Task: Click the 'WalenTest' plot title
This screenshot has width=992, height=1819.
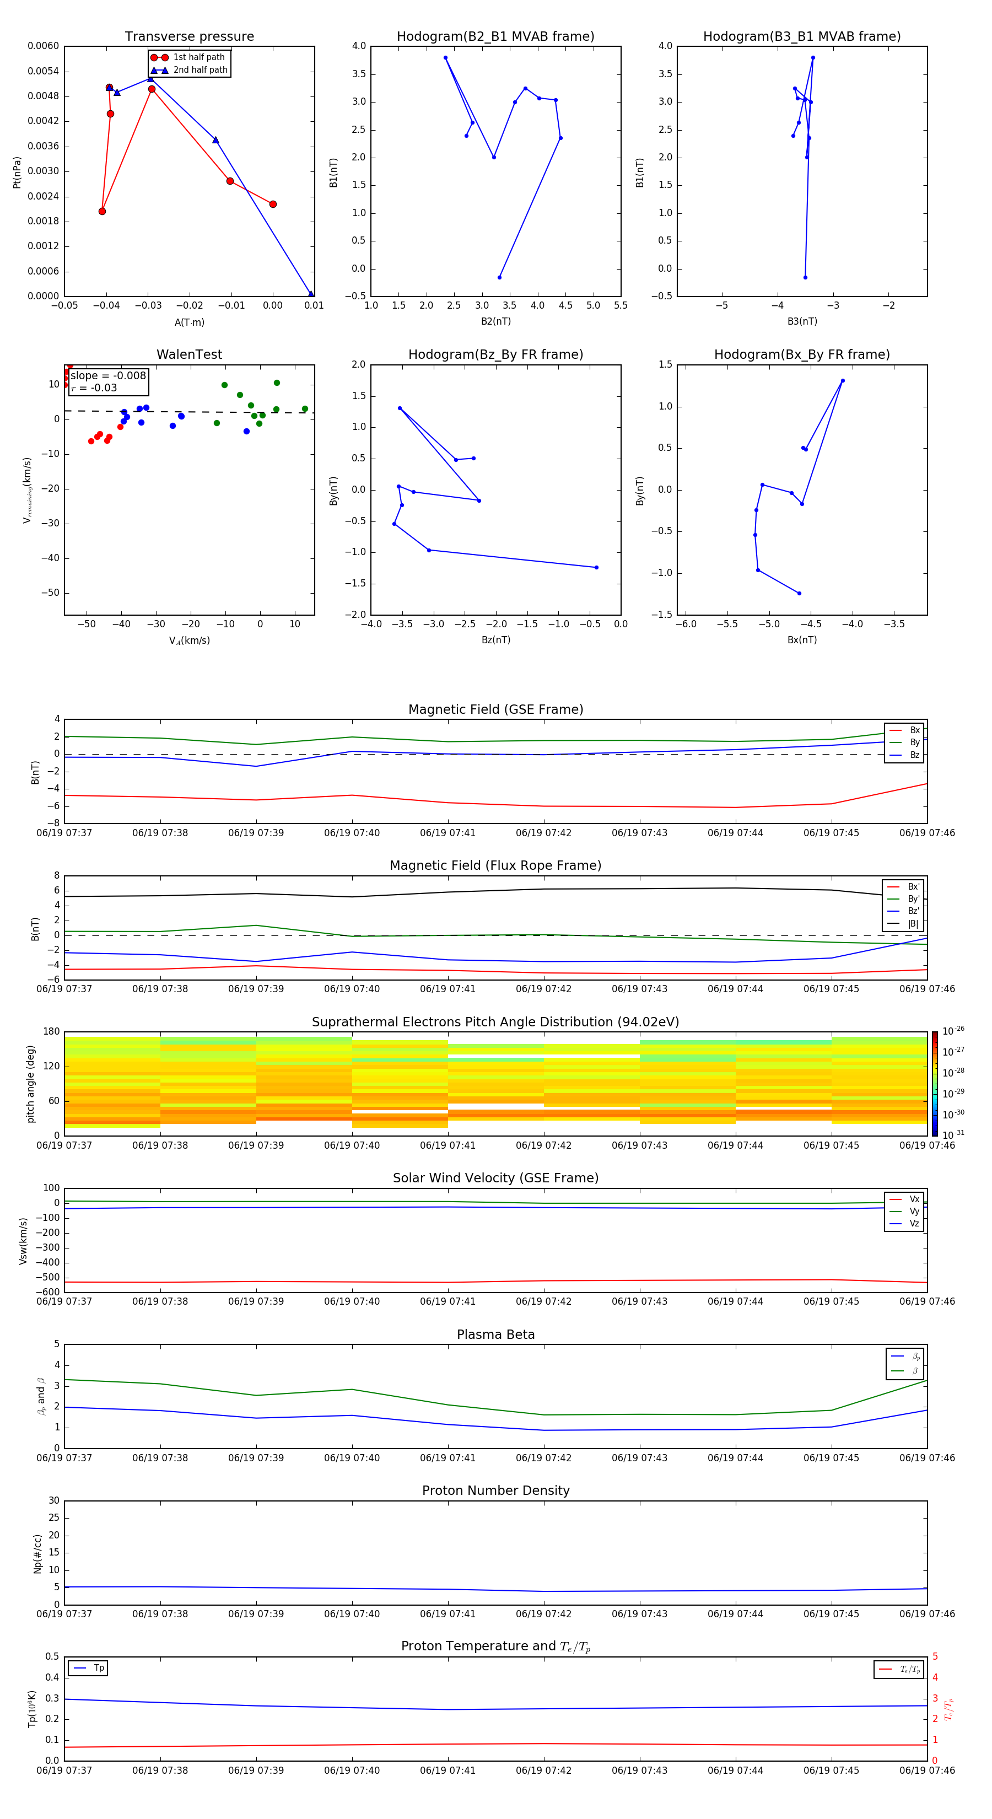Action: tap(189, 354)
